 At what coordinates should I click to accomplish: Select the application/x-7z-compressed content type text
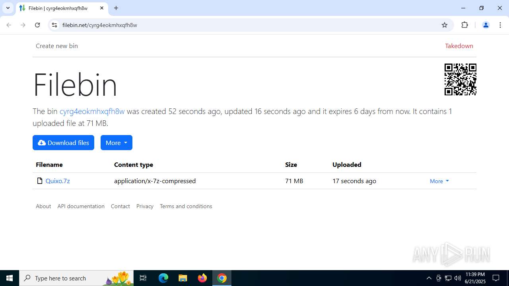pos(155,181)
